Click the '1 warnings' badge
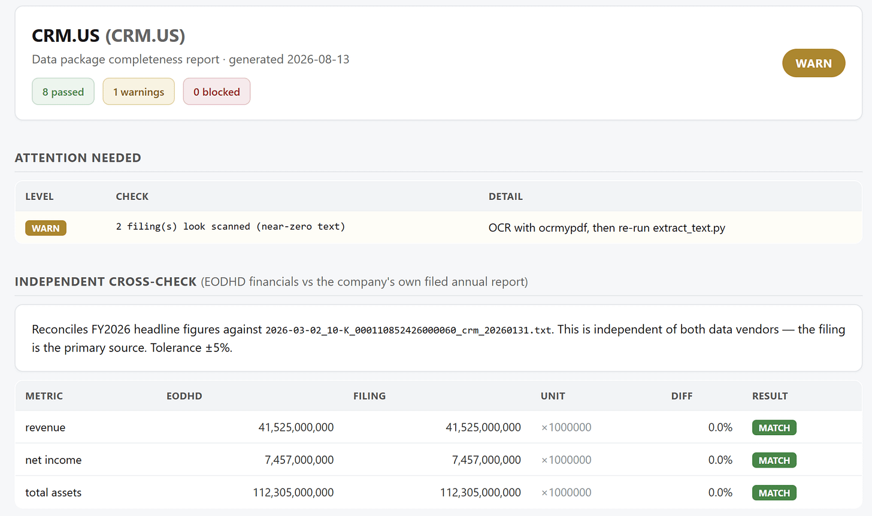872x516 pixels. pyautogui.click(x=138, y=92)
